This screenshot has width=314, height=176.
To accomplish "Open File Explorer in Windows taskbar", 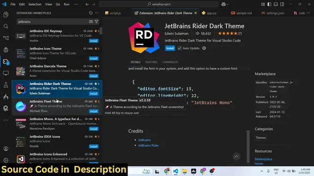I will 184,171.
